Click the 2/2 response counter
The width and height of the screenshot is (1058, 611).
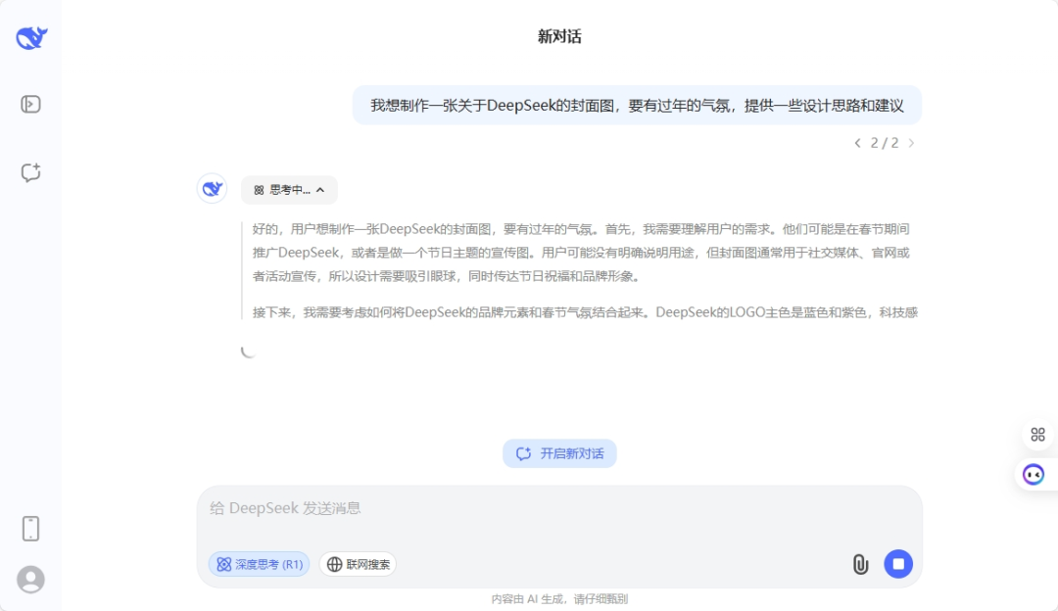pyautogui.click(x=885, y=143)
